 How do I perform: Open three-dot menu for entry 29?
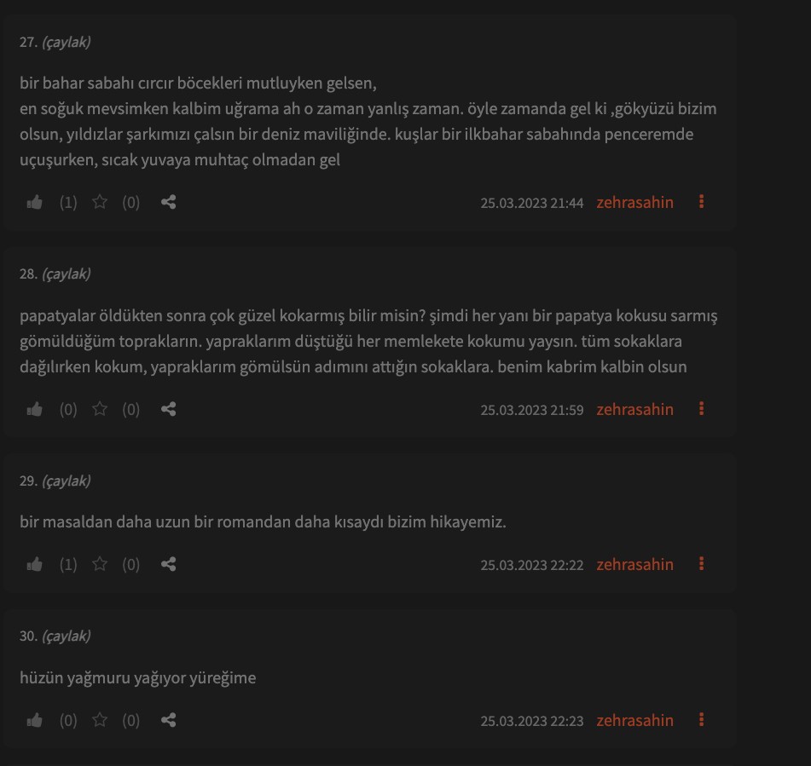[x=701, y=564]
